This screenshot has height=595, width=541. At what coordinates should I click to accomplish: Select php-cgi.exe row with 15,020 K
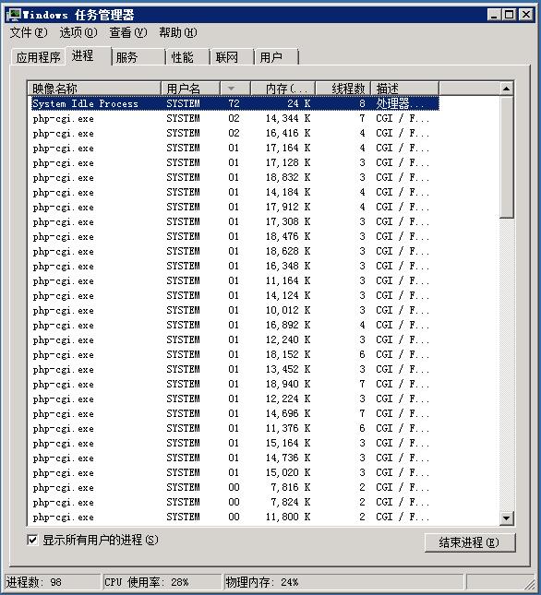point(235,473)
